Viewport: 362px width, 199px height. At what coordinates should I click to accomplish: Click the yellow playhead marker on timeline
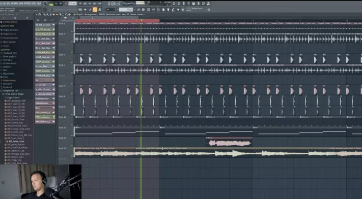coord(142,20)
